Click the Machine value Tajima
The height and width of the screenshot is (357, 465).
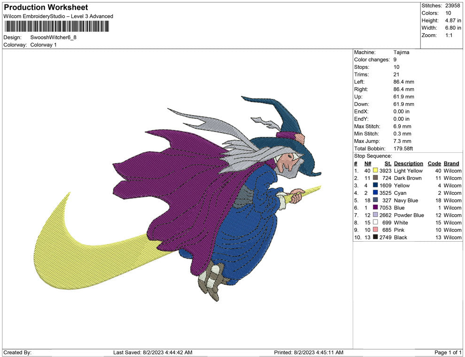401,52
